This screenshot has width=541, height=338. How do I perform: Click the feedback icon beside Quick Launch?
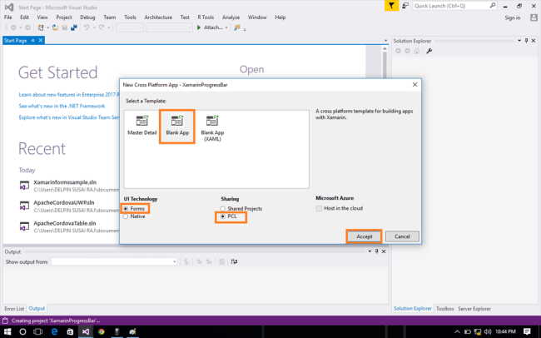coord(405,6)
